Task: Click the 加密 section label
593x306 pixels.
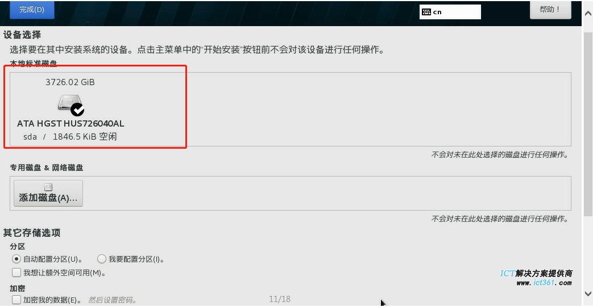Action: [x=18, y=288]
